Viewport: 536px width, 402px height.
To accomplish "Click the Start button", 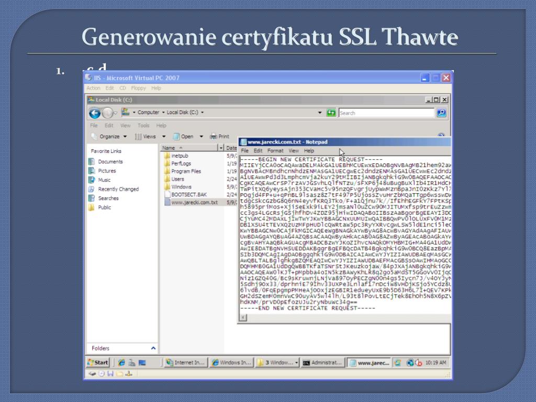I will click(98, 363).
